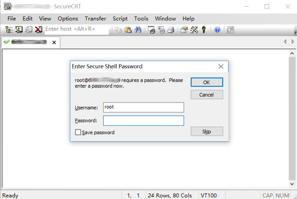This screenshot has width=297, height=199.
Task: Click the Paste clipboard icon
Action: tap(128, 30)
